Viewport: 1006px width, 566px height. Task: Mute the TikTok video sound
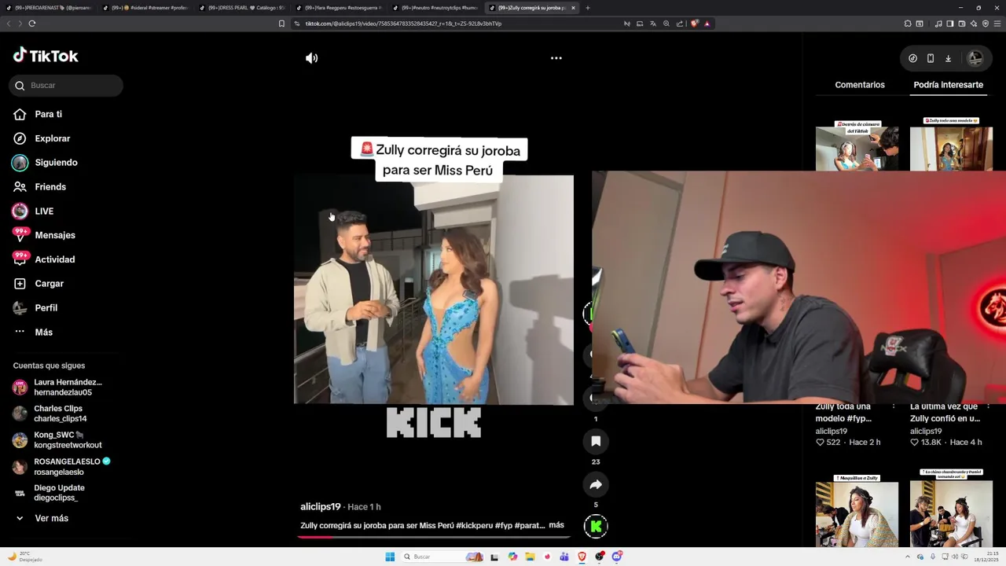[312, 58]
